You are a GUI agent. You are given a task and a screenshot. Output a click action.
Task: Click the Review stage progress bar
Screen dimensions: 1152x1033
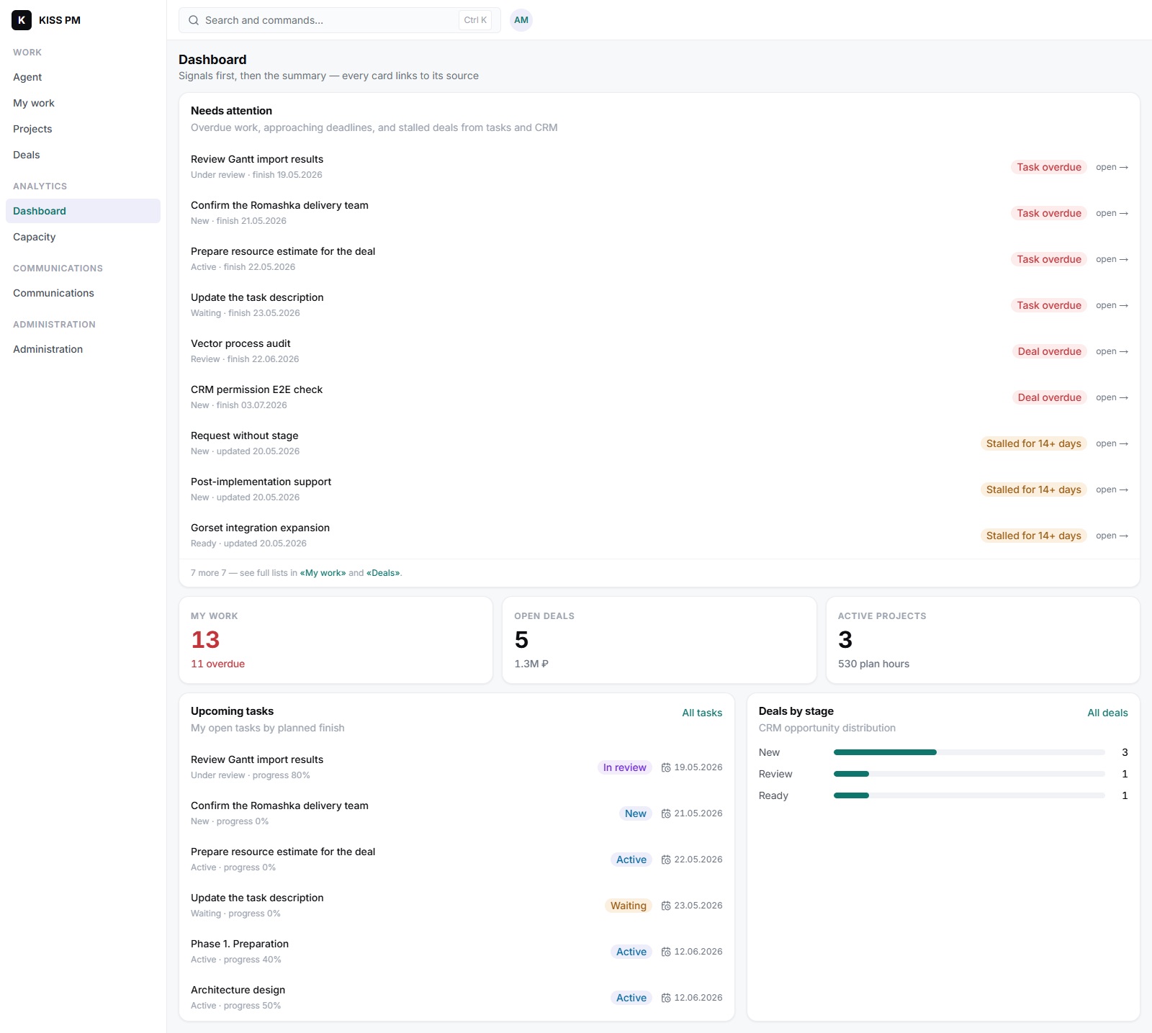pyautogui.click(x=969, y=774)
